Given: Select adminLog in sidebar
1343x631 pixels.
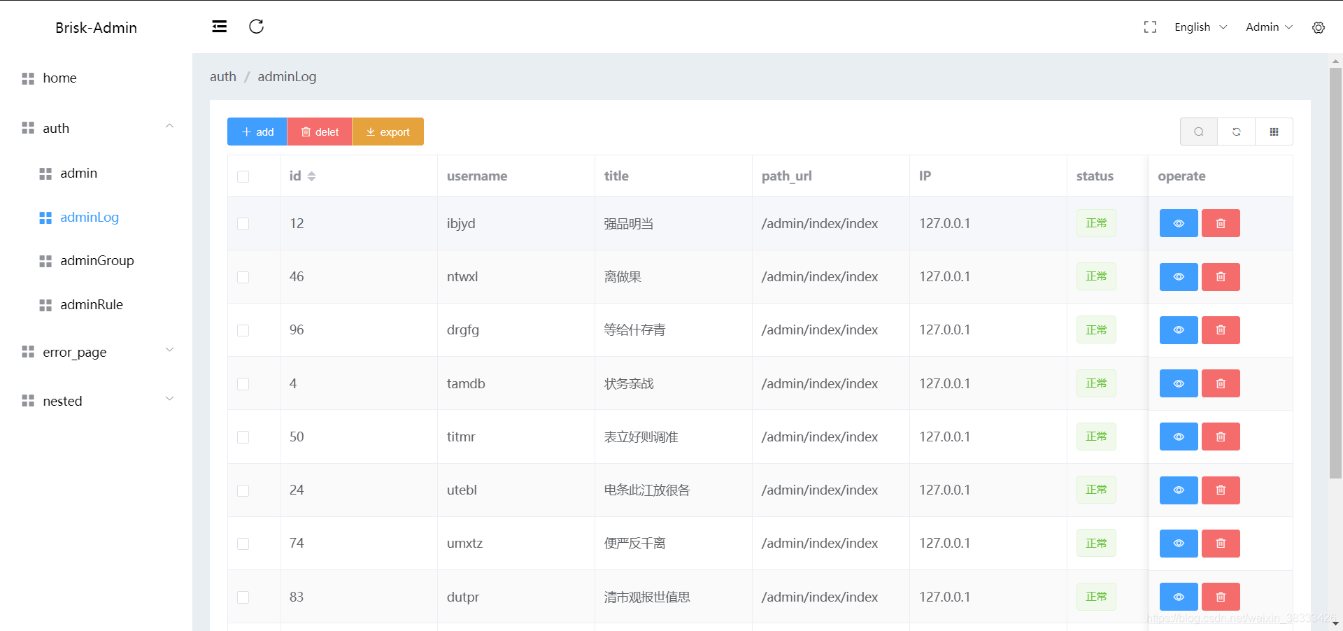Looking at the screenshot, I should tap(96, 218).
